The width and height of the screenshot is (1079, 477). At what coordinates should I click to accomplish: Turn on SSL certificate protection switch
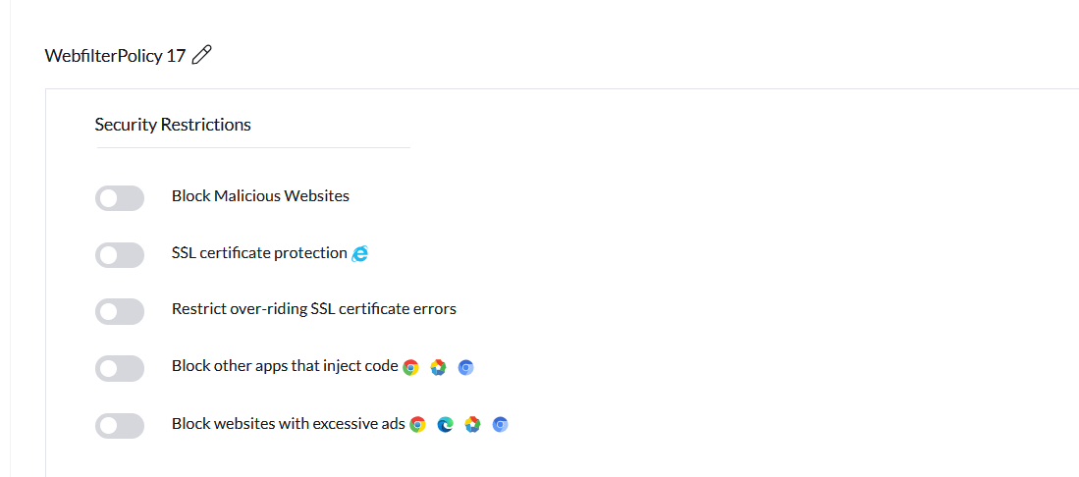120,255
